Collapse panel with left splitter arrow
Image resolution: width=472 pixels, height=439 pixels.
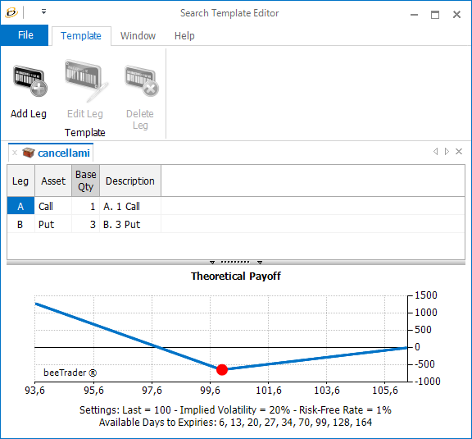212,263
